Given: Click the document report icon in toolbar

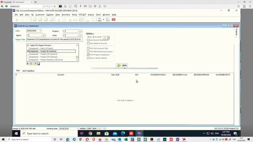Looking at the screenshot, I should (108, 19).
